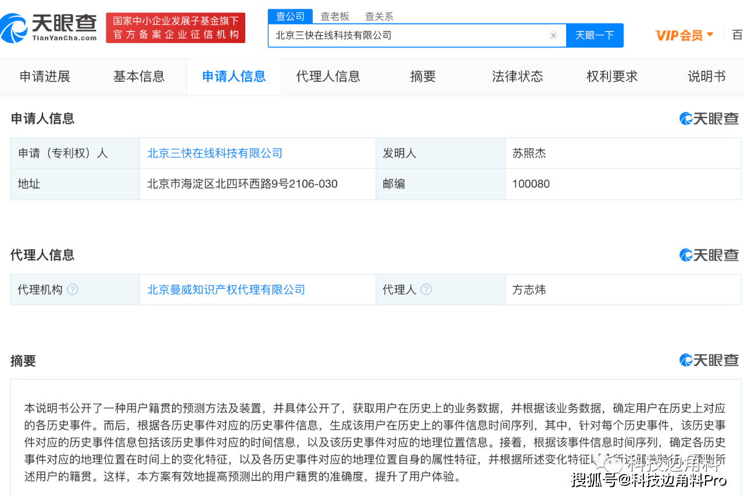Screen dimensions: 744x496
Task: Click the help icon beside 代理机构
Action: point(71,289)
